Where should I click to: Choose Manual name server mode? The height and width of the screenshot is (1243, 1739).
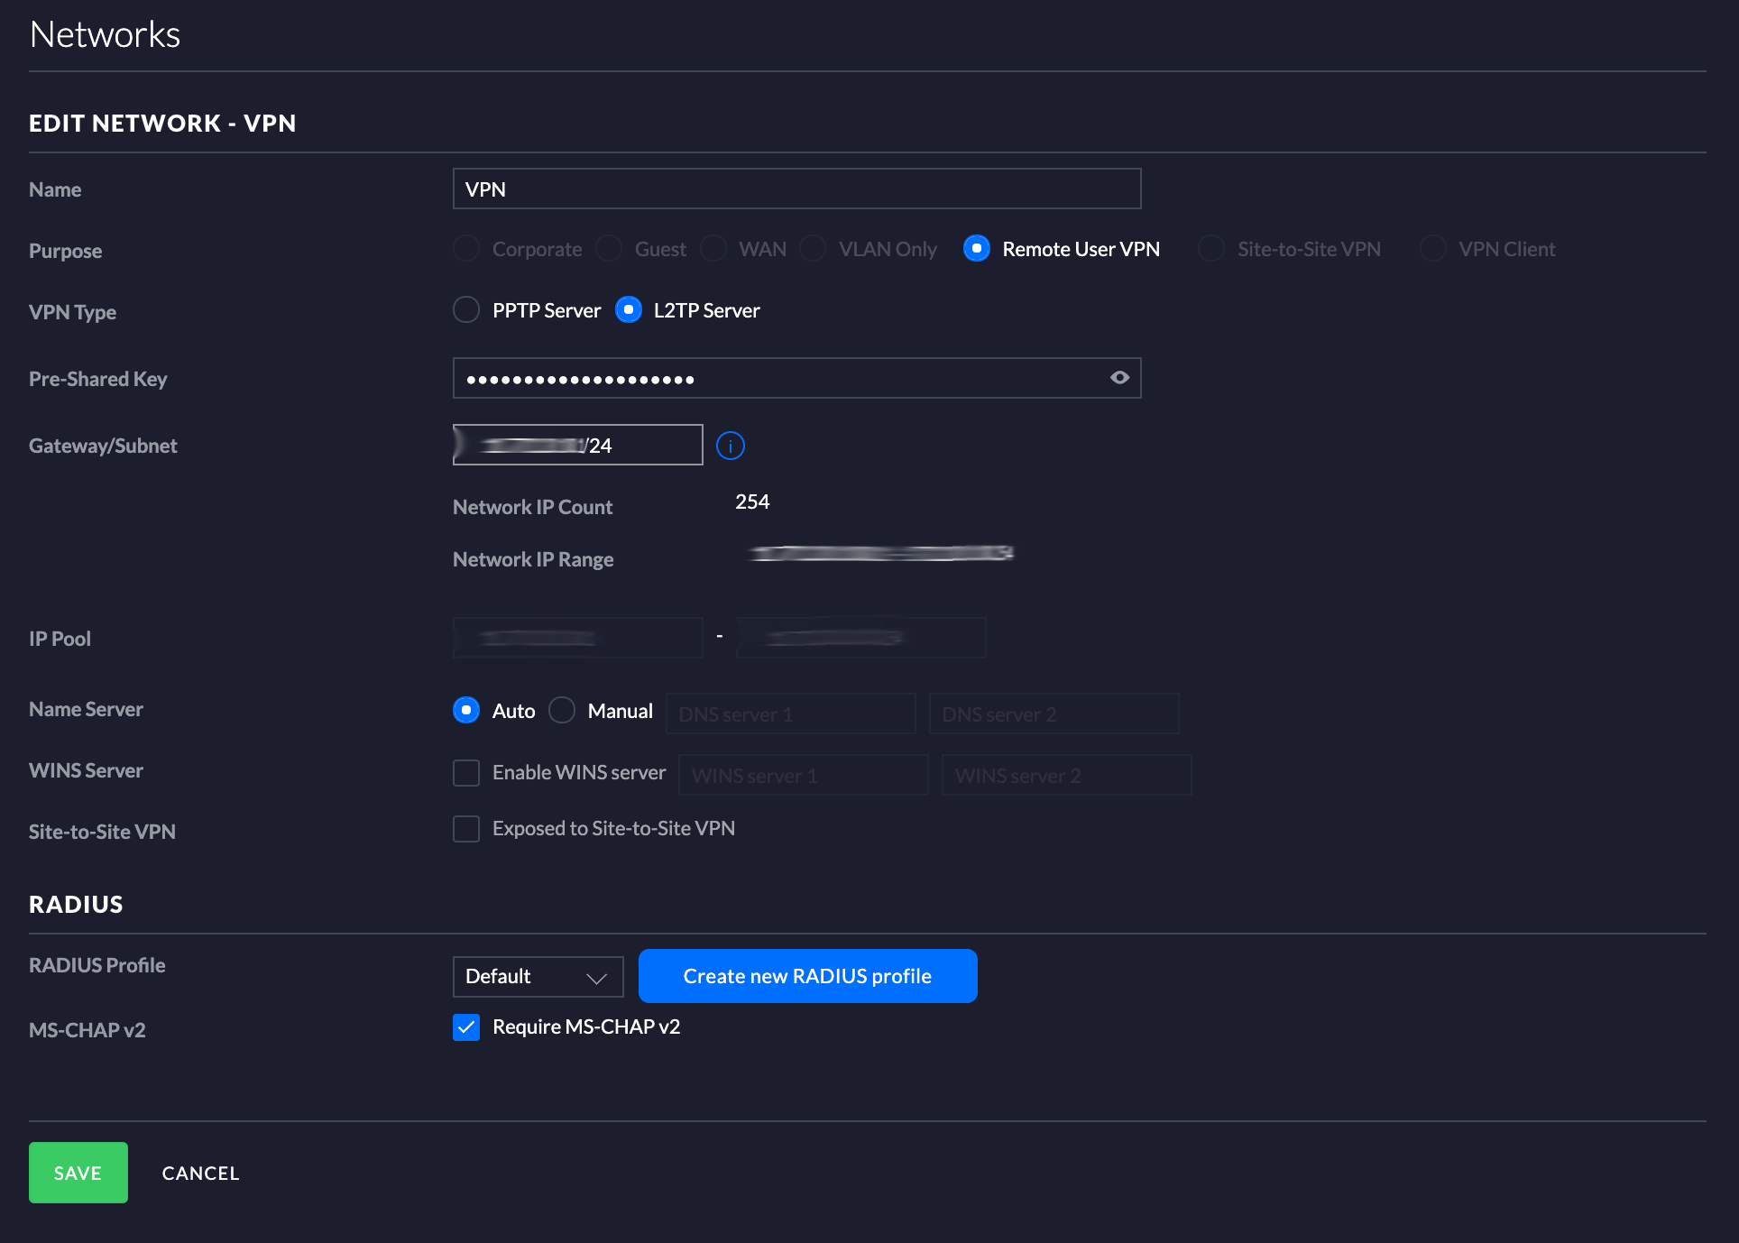pyautogui.click(x=562, y=711)
